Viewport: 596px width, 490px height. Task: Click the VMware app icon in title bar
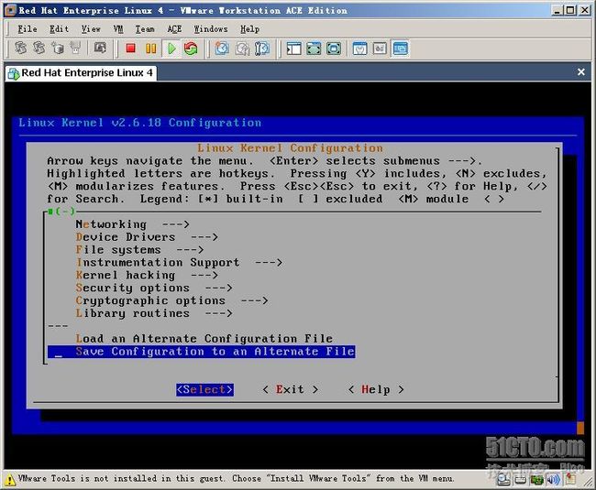coord(10,10)
